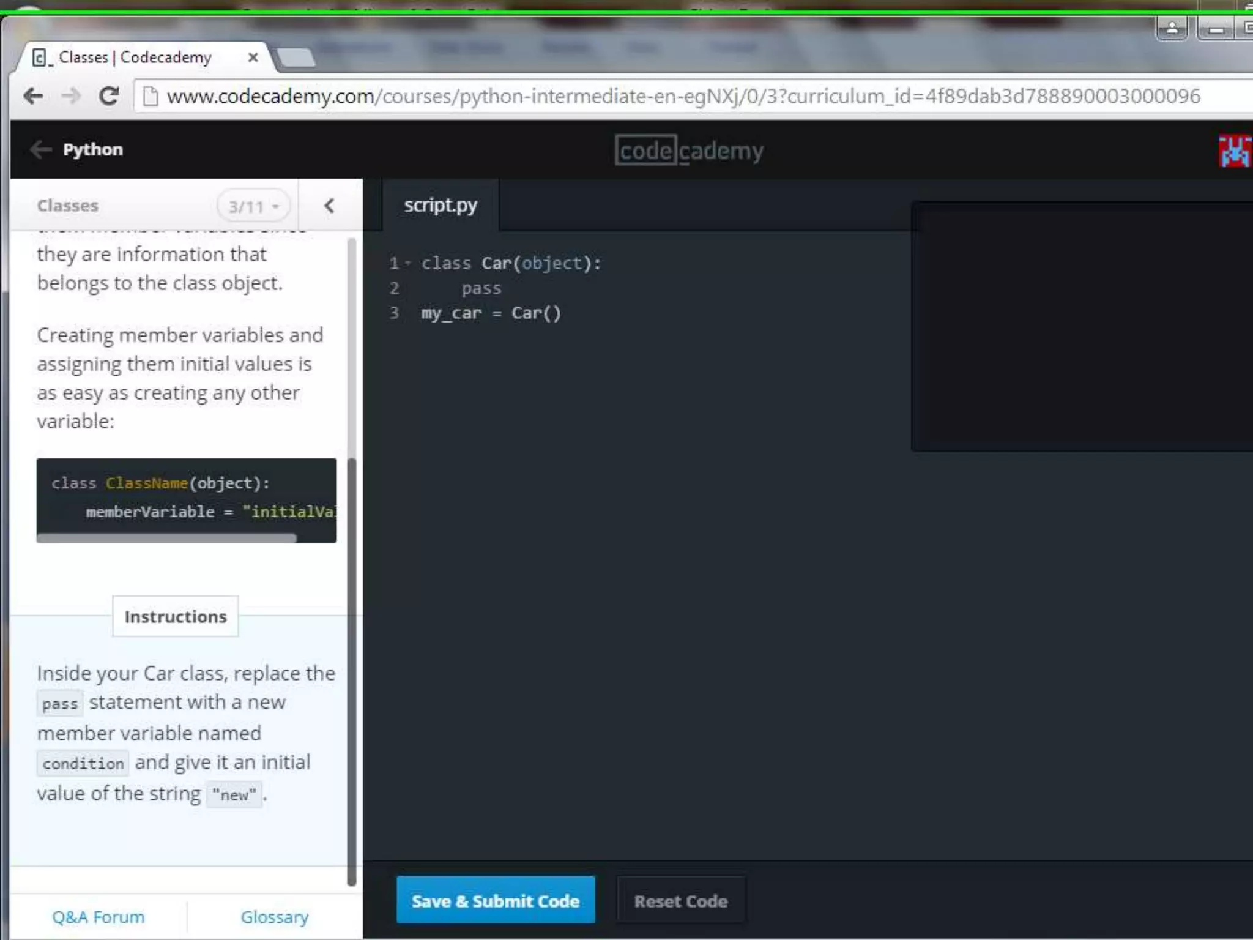Open a new browser tab
The width and height of the screenshot is (1253, 940).
(296, 58)
